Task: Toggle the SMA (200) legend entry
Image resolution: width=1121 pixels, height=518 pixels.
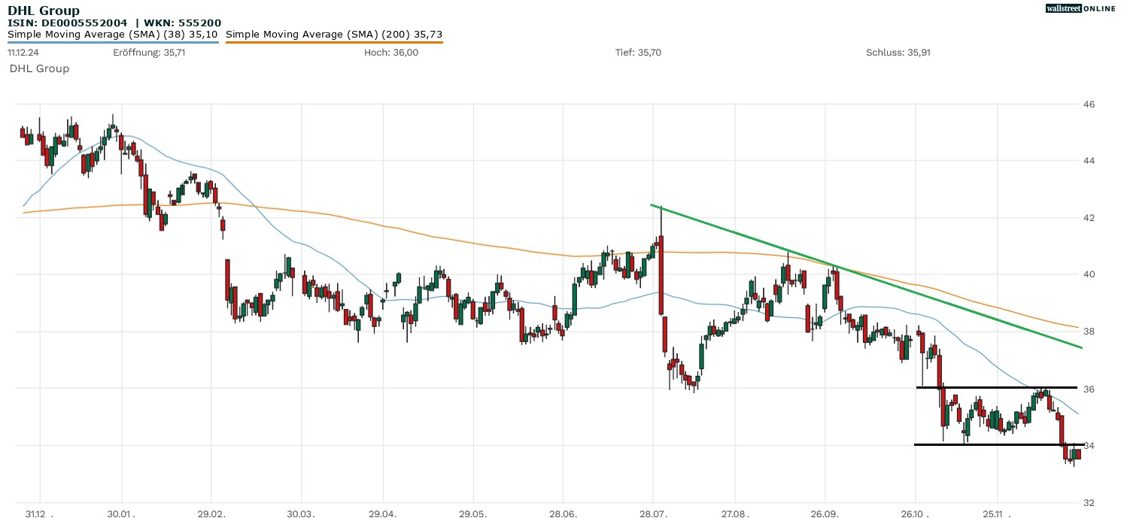Action: pos(334,34)
